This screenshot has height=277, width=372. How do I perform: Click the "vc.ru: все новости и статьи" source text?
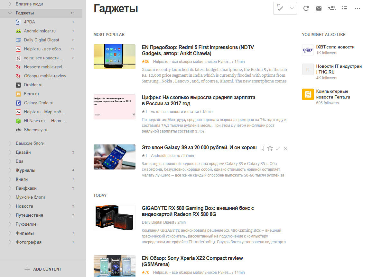(175, 112)
